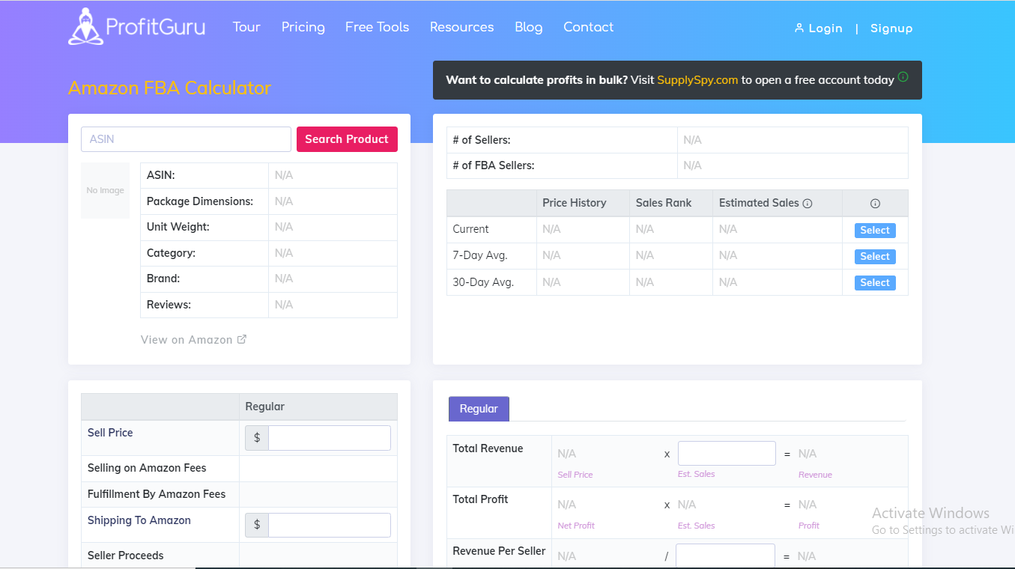
Task: Click the Search Product button
Action: (x=347, y=139)
